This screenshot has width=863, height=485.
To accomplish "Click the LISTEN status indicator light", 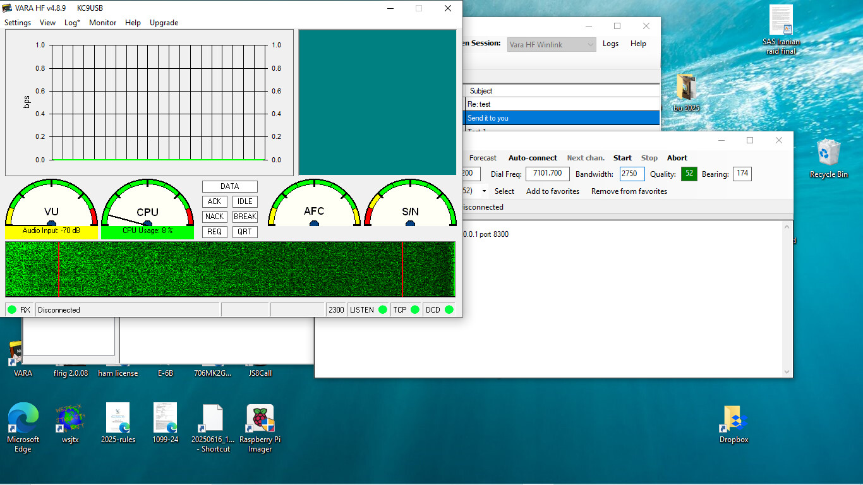I will point(382,309).
